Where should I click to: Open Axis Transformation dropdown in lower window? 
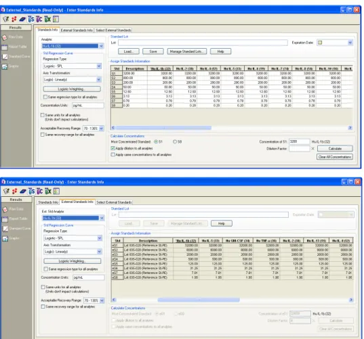point(100,252)
